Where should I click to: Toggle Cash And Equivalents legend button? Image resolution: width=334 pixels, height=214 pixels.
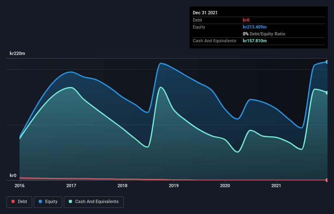[94, 202]
